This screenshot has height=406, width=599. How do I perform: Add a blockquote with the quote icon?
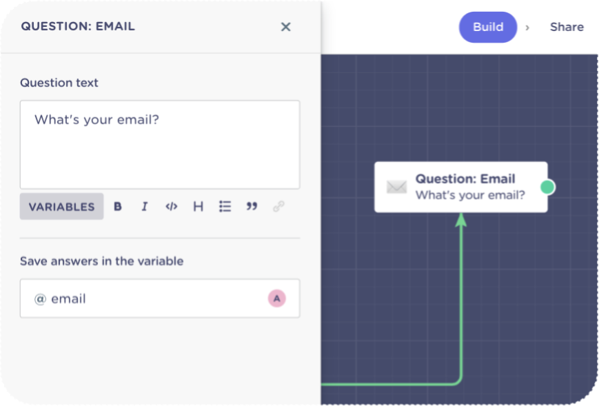click(x=252, y=207)
